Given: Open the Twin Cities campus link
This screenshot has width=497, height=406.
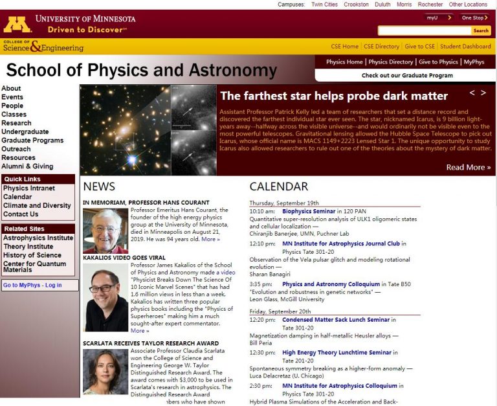Looking at the screenshot, I should (x=324, y=5).
